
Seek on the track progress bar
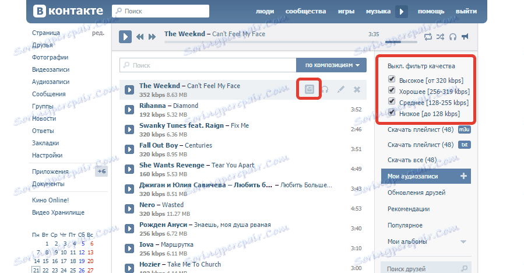tap(272, 42)
